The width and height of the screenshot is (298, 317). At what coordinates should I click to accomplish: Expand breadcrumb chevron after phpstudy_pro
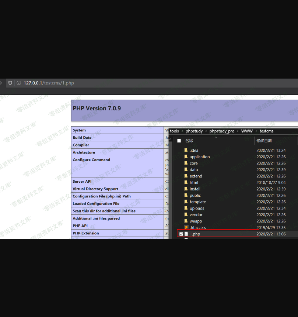pos(238,131)
